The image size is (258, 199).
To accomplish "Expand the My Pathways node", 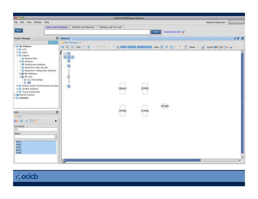I will [20, 74].
